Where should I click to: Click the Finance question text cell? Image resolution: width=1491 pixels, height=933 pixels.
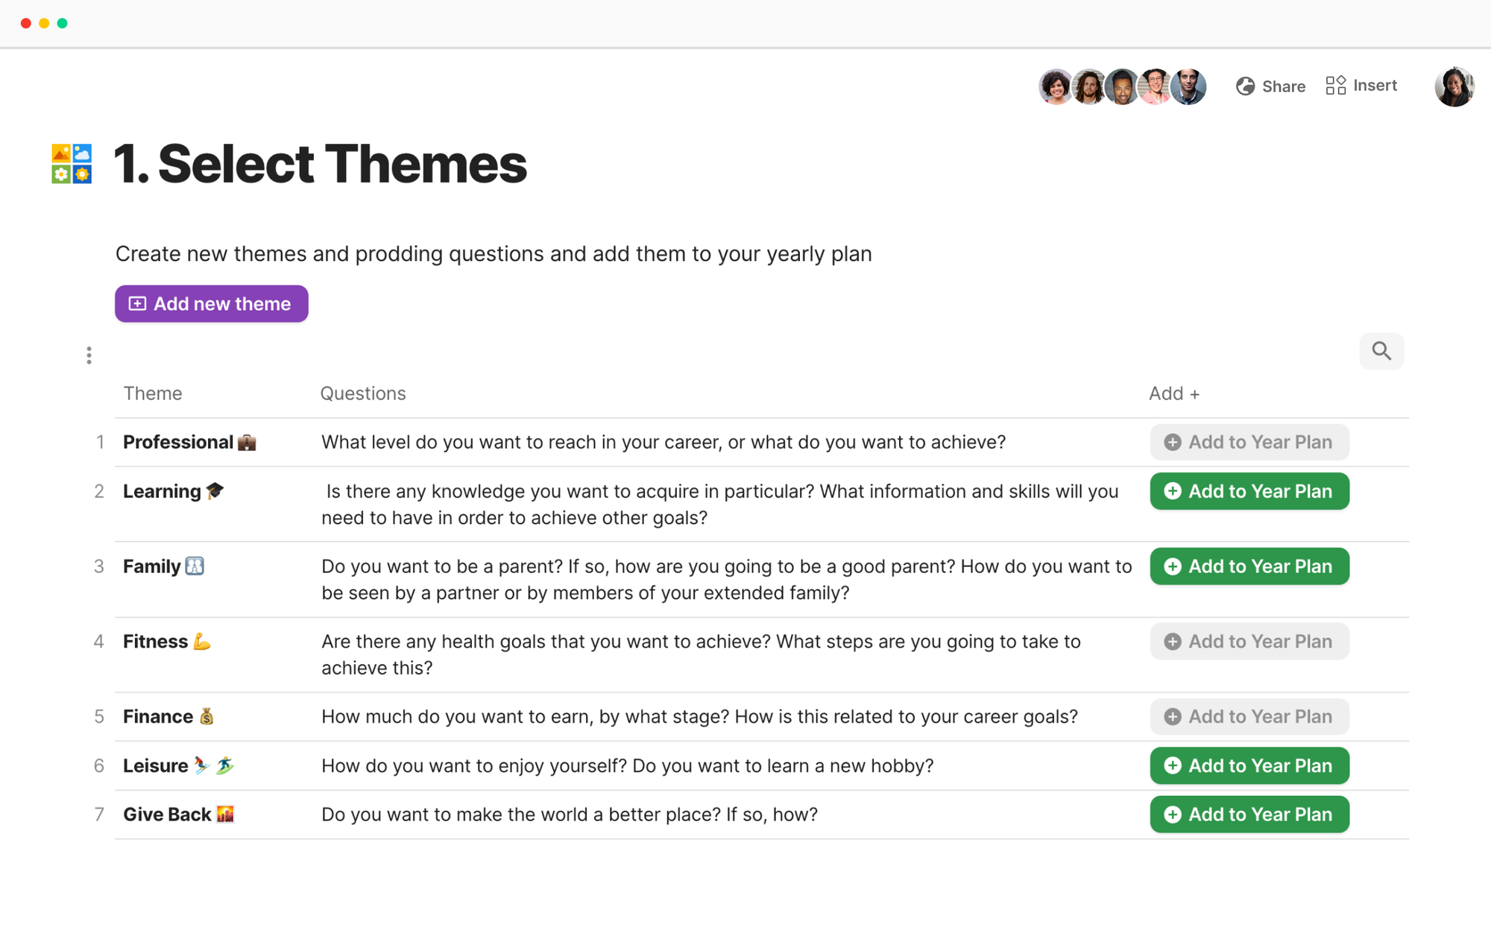pyautogui.click(x=699, y=717)
